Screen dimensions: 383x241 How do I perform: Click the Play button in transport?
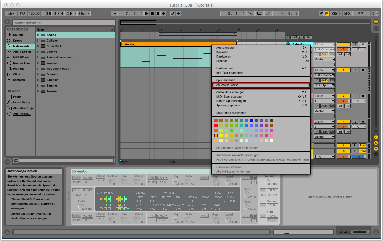[147, 14]
